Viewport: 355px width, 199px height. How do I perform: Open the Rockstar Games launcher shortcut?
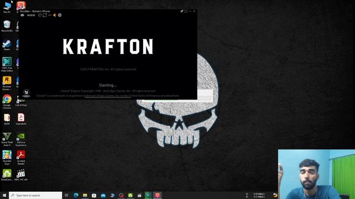click(7, 83)
